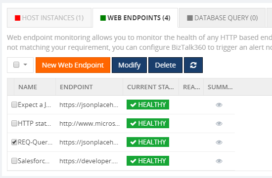
Task: Toggle the select-all checkbox in toolbar
Action: point(16,65)
